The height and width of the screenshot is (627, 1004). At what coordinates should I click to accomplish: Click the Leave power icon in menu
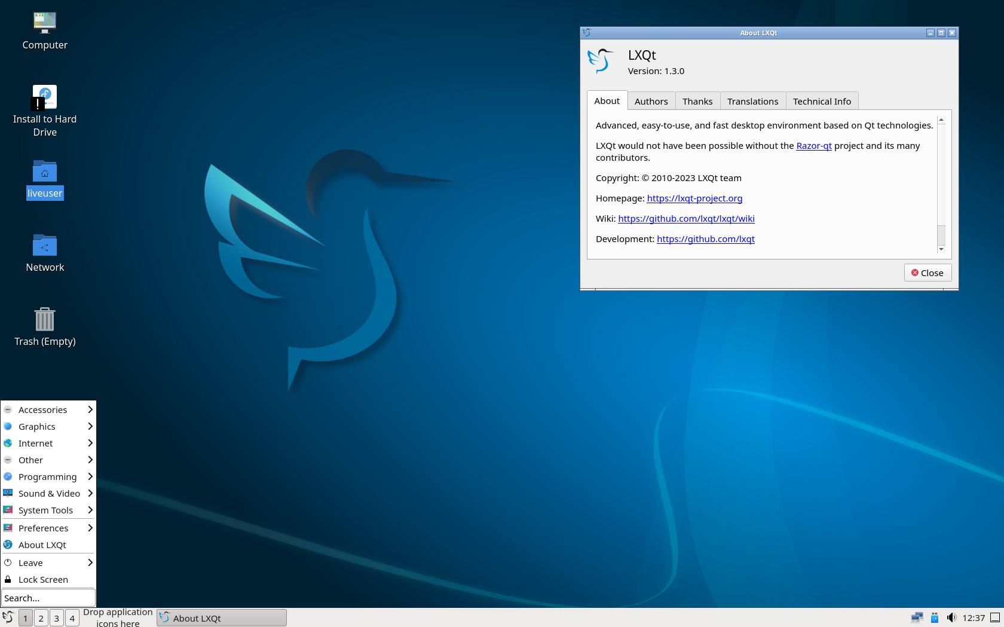pos(8,562)
